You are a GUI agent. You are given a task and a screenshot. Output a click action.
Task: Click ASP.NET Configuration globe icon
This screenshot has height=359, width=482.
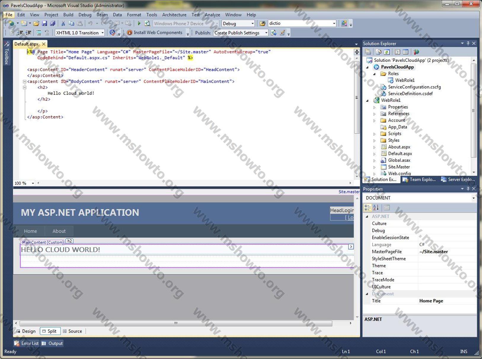[x=416, y=52]
